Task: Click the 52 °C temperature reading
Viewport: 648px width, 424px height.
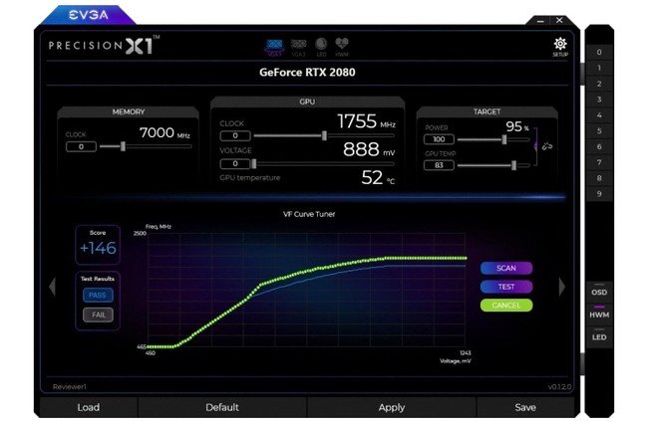Action: (378, 178)
